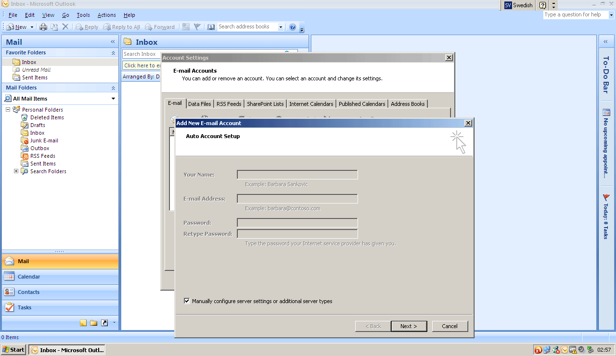Click the To-Do Bar calendar icon
Screen dimensions: 616x356
tap(606, 113)
